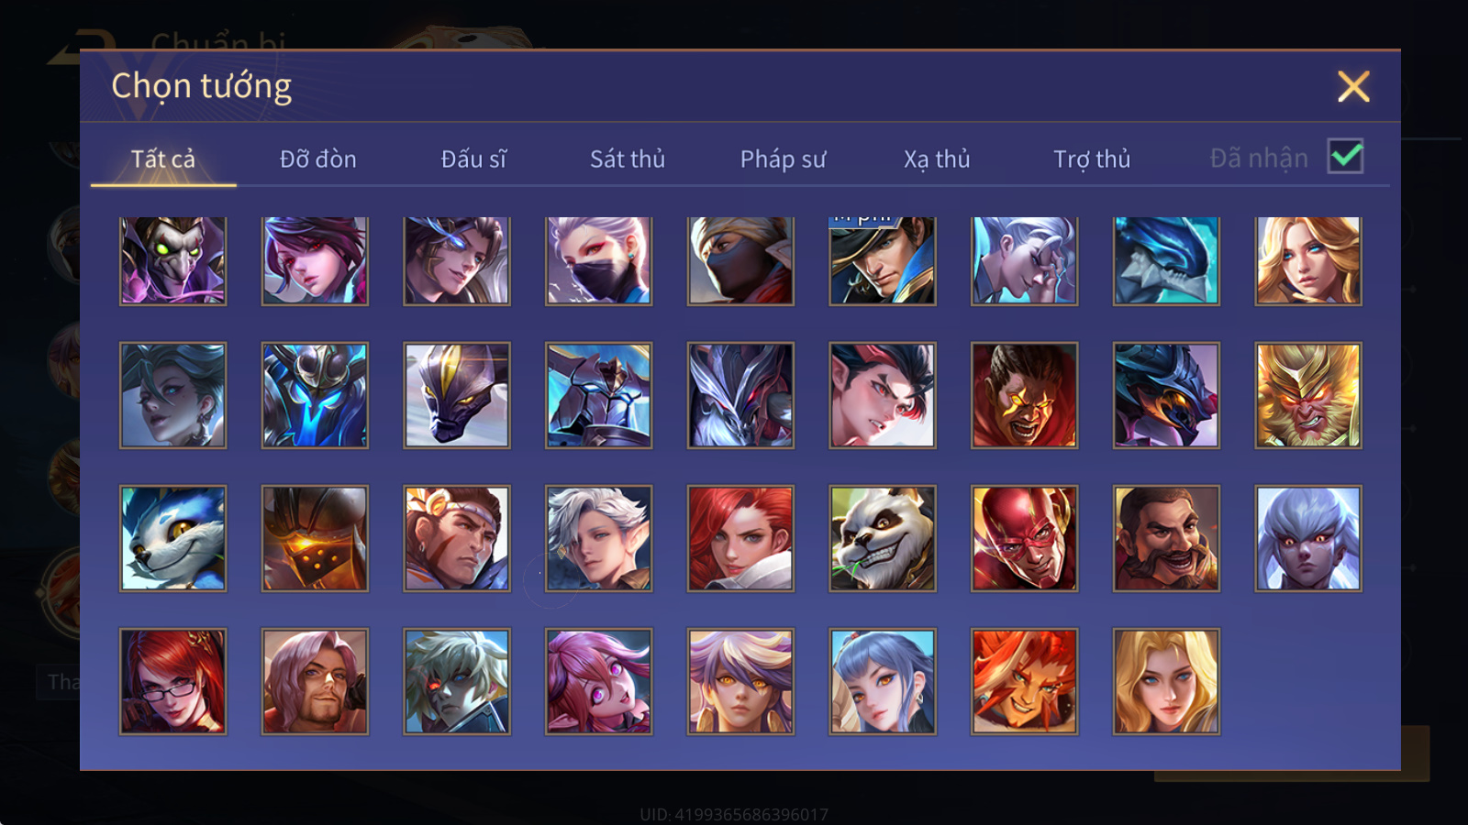
Task: Pick the pink-haired girl with pink eyes
Action: point(598,681)
